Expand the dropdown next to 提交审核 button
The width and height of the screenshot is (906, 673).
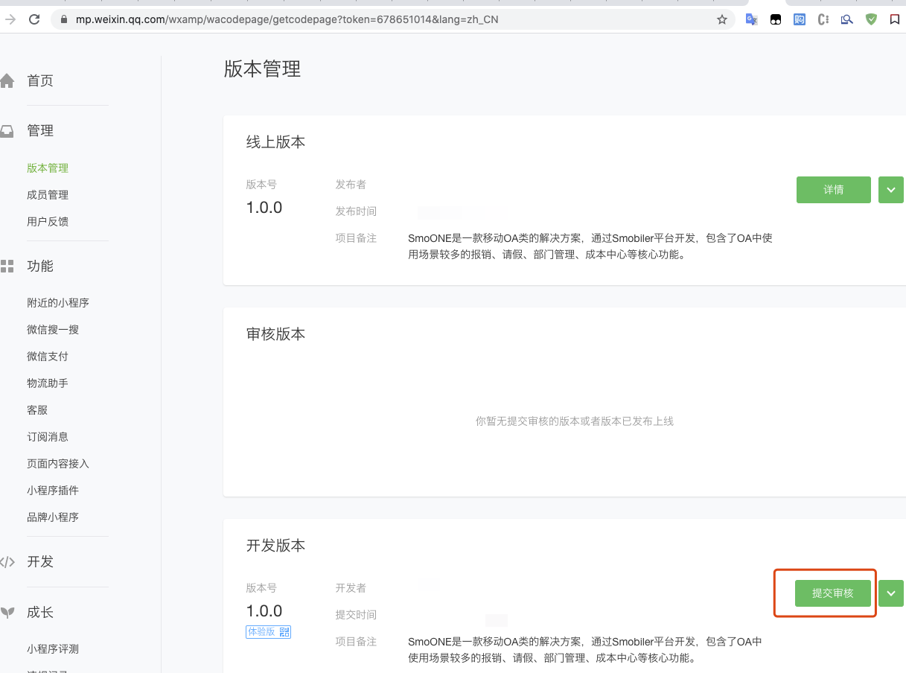(891, 593)
